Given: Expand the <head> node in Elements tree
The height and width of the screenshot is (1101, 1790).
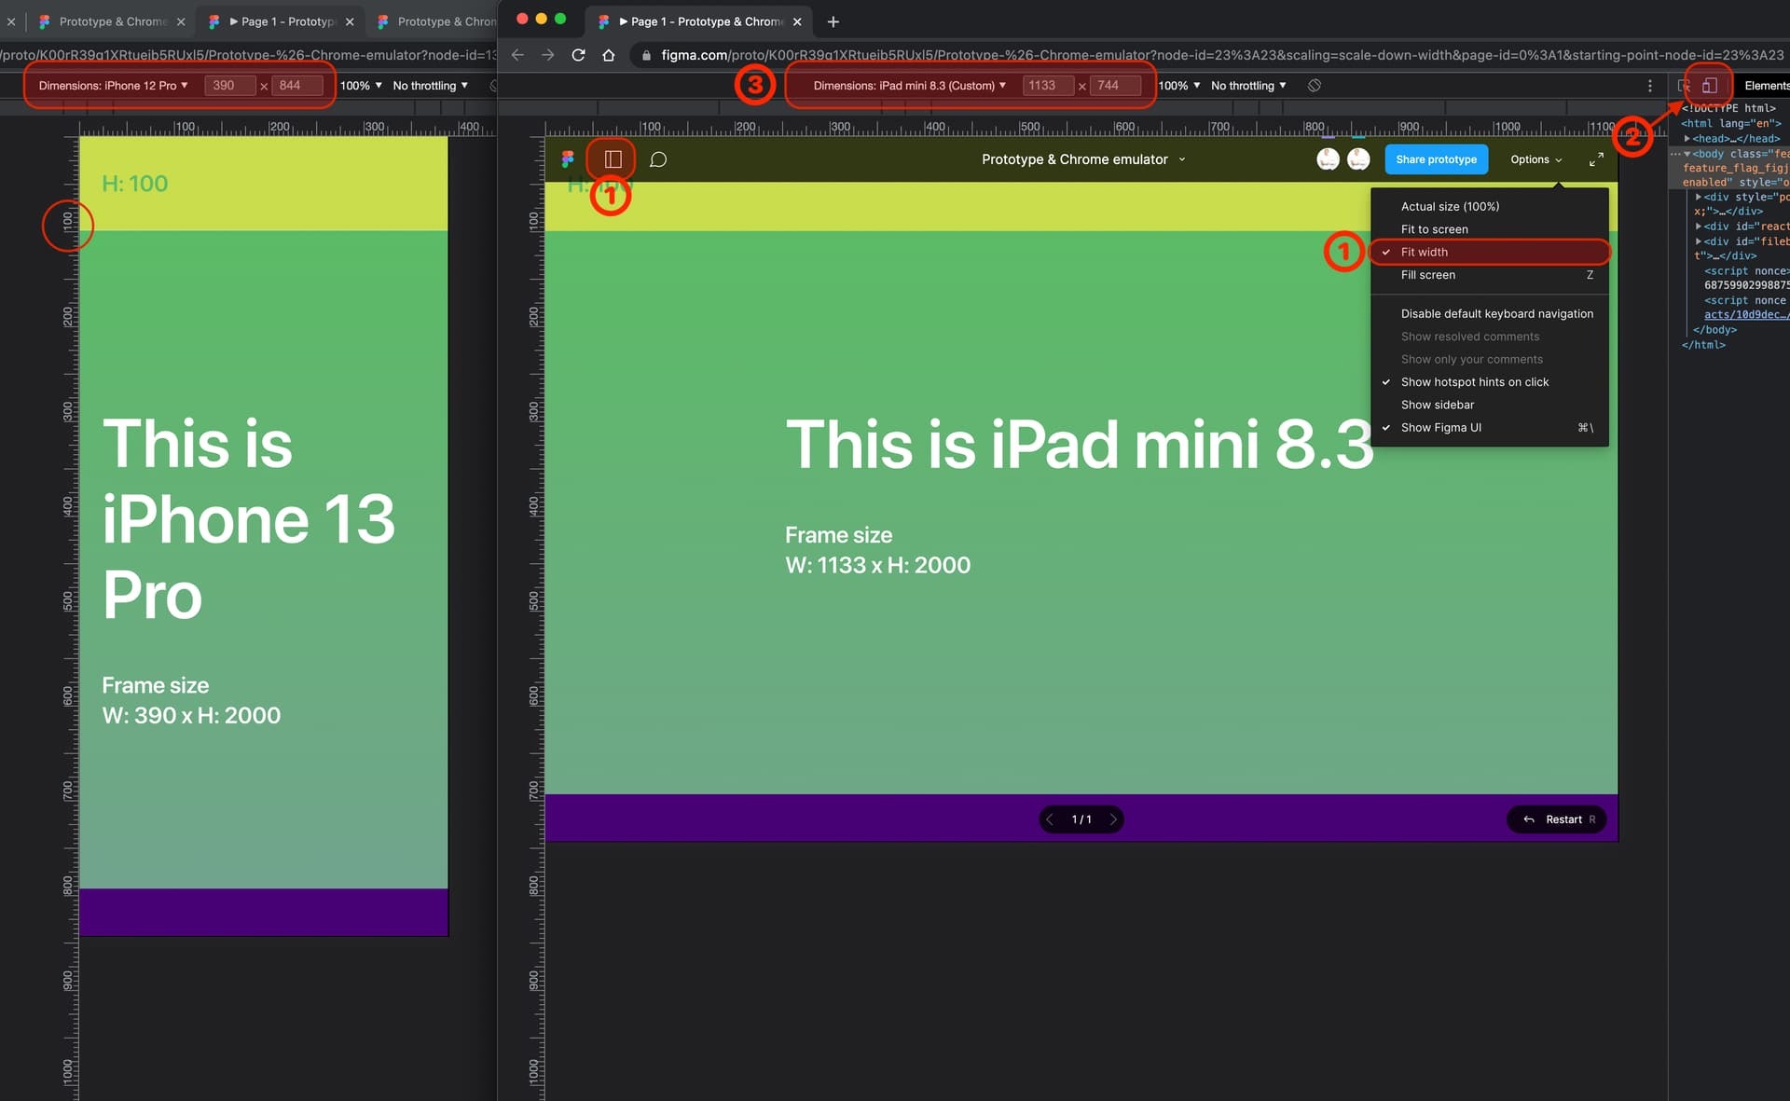Looking at the screenshot, I should [1687, 138].
